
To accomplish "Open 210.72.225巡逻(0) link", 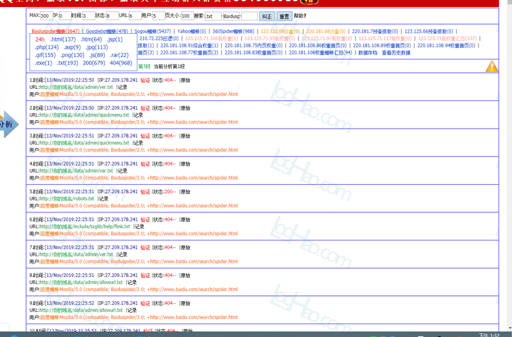I will coord(159,38).
